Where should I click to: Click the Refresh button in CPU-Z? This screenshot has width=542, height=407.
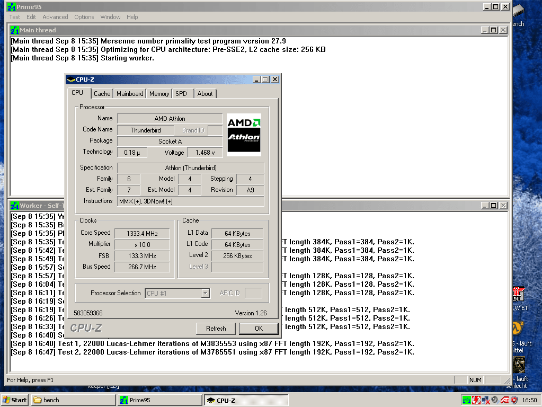pos(216,329)
